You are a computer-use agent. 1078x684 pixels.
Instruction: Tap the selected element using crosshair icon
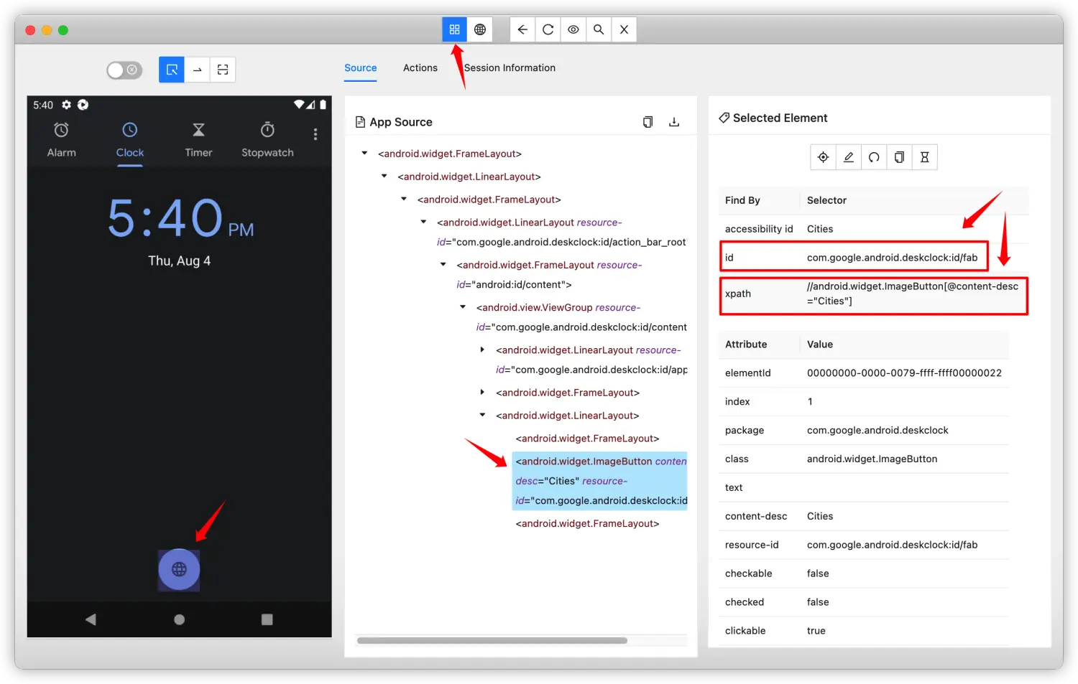823,157
